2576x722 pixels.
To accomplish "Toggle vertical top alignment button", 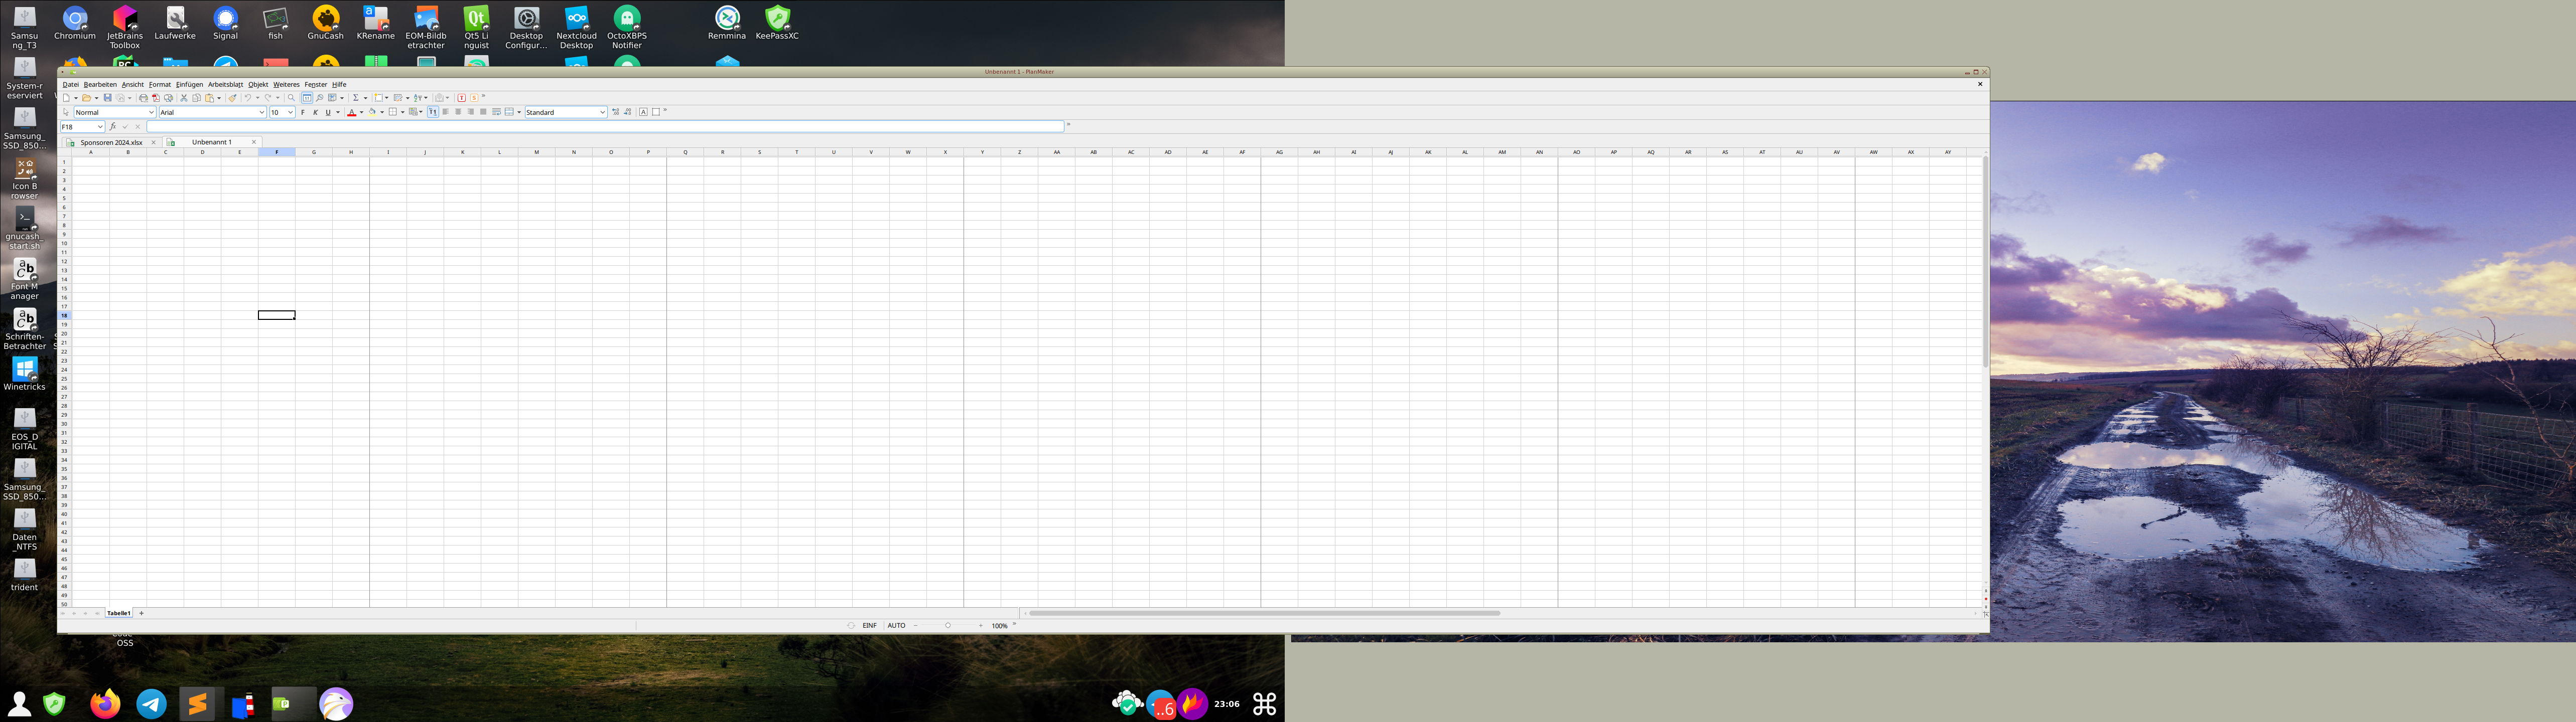I will [433, 112].
